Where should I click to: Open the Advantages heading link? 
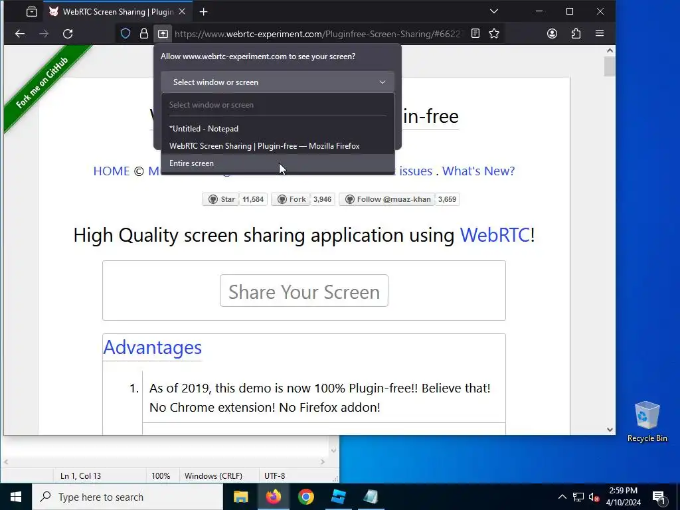click(x=152, y=347)
